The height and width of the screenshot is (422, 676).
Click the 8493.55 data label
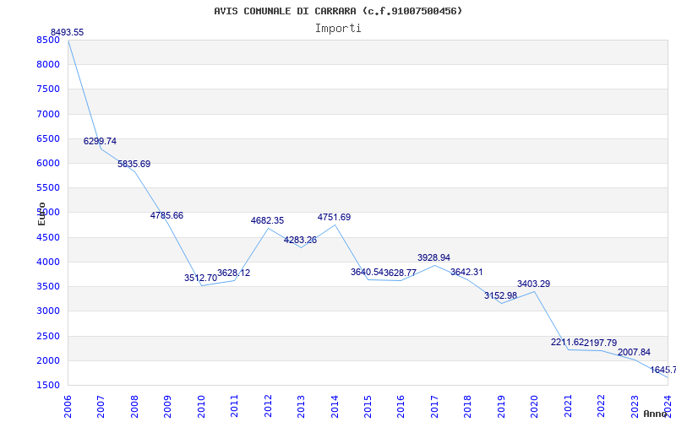(68, 32)
